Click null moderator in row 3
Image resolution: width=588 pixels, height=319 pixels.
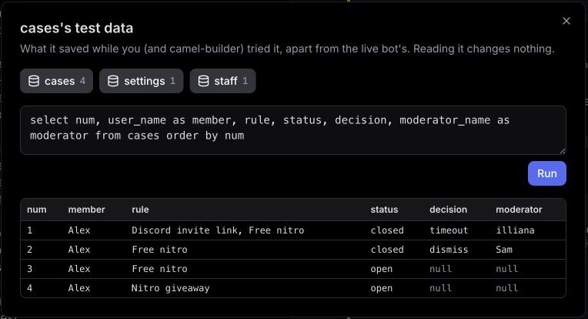click(x=506, y=269)
